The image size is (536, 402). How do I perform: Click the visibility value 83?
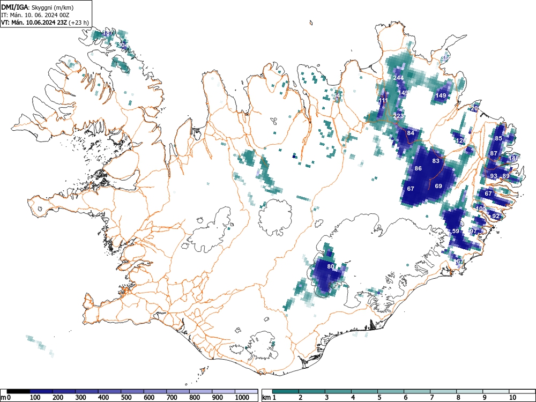[x=436, y=161]
